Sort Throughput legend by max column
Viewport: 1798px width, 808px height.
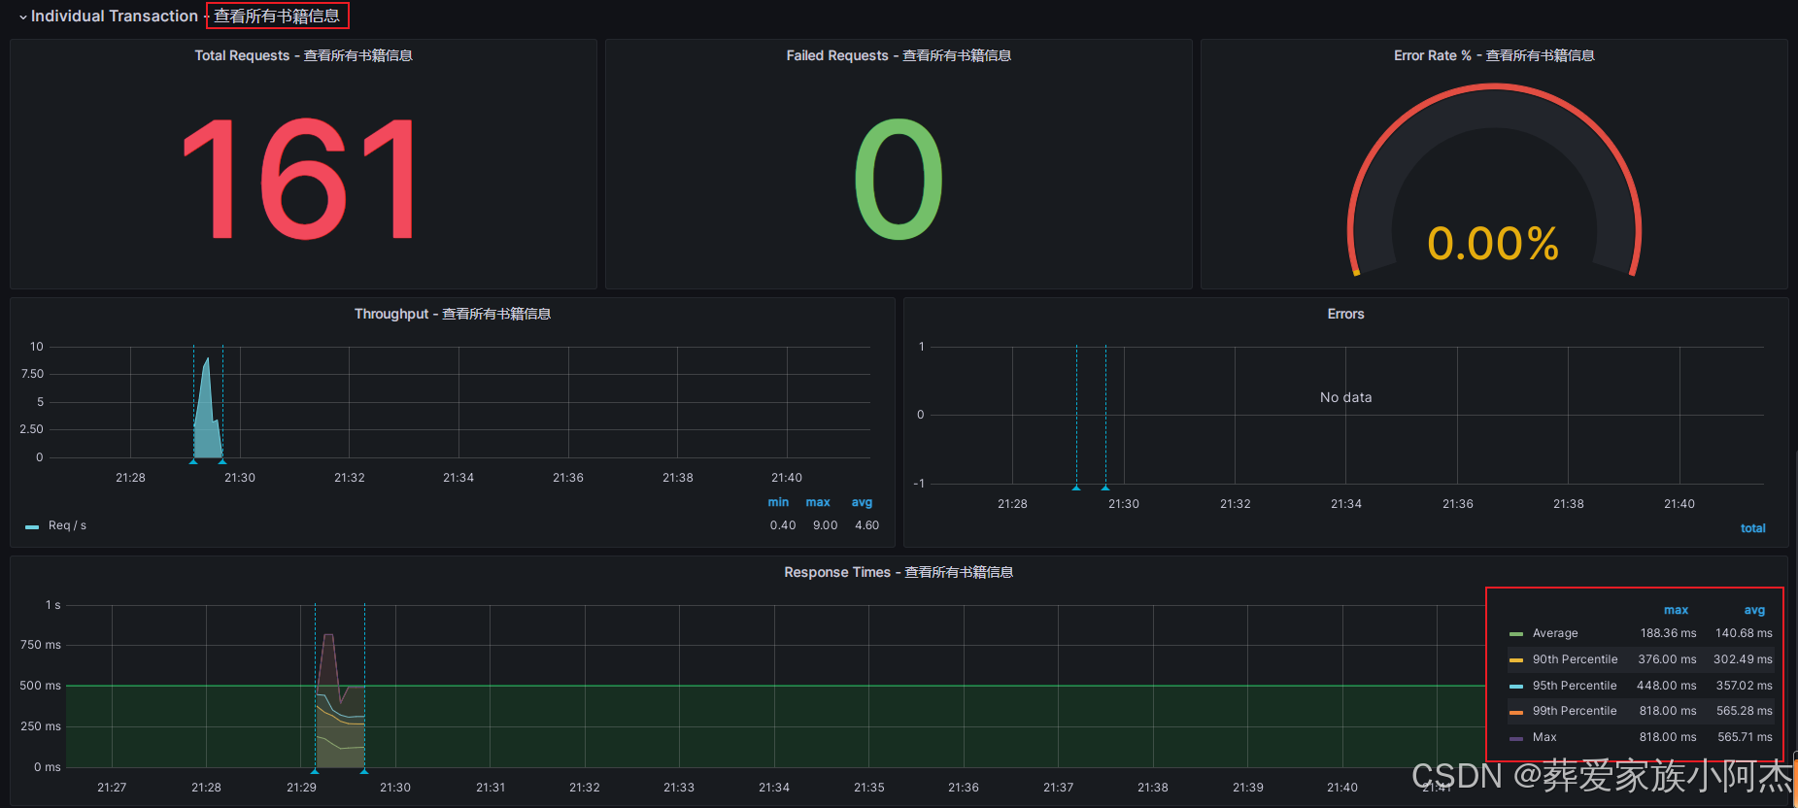(818, 502)
